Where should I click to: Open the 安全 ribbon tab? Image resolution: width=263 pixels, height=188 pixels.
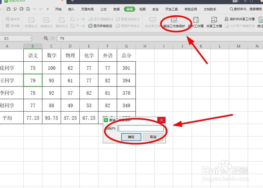pos(155,9)
